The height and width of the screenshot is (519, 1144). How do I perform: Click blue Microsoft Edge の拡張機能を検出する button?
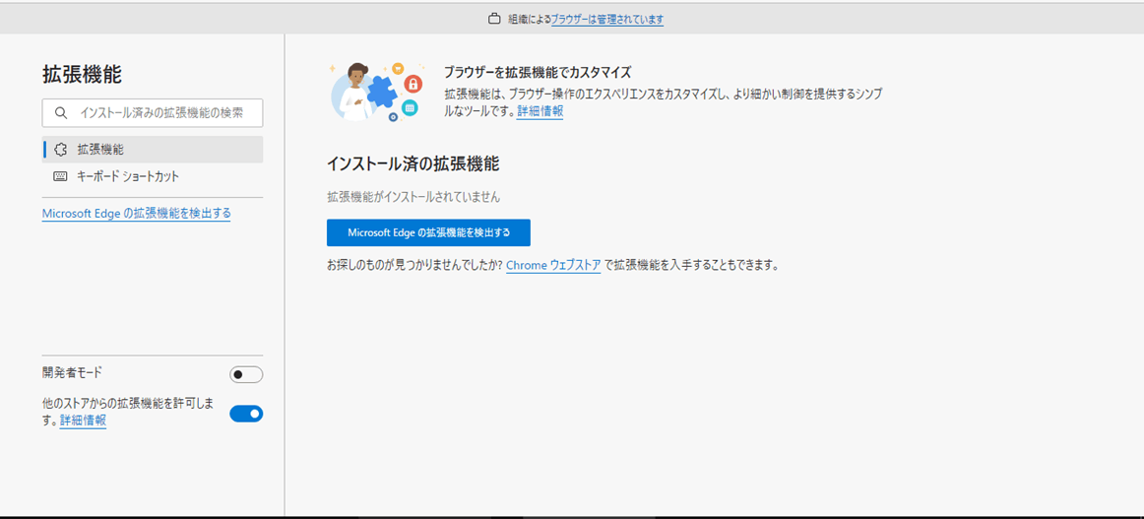pyautogui.click(x=428, y=232)
